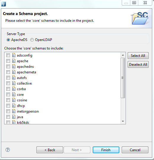This screenshot has height=160, width=154.
Task: Tick the dhcp schema checkbox
Action: click(x=8, y=105)
